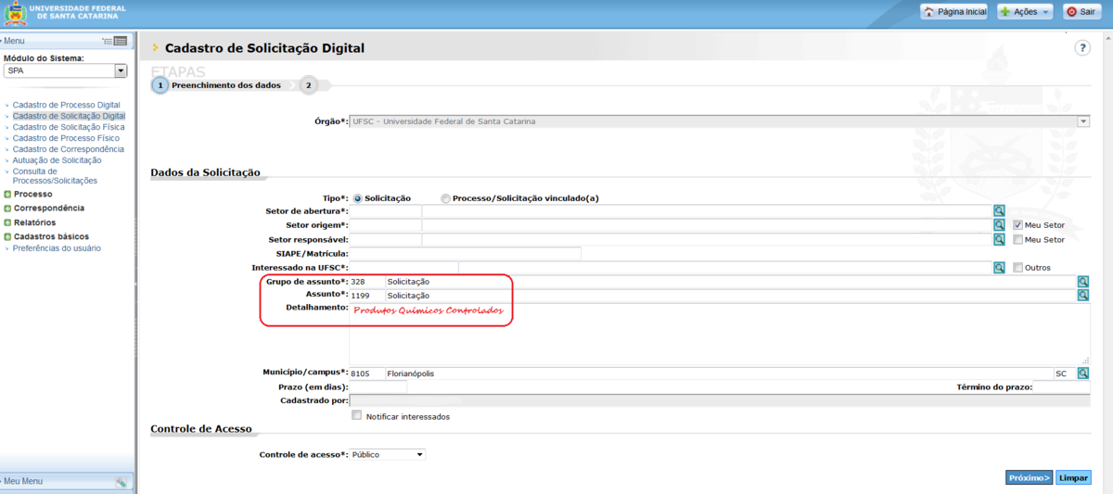Open Grupo de assunto lookup icon
This screenshot has width=1113, height=494.
(1082, 282)
